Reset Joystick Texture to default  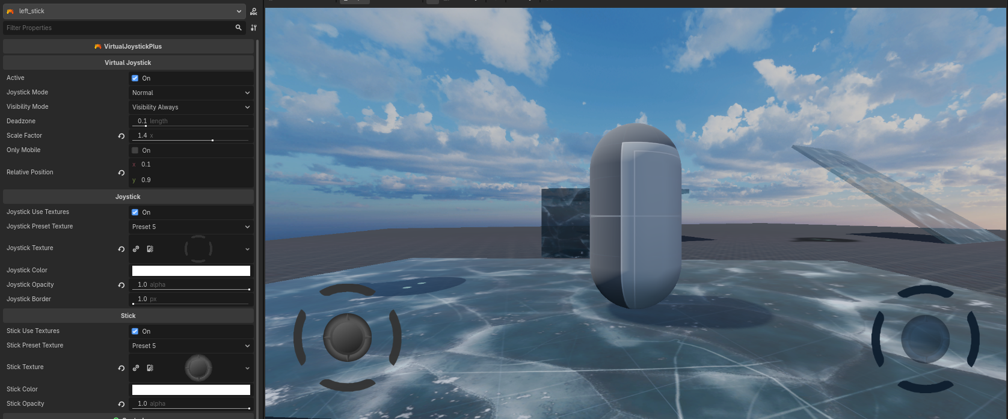pos(121,249)
